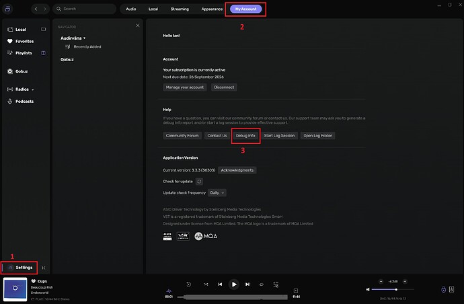Open the Acknowledgments button

click(237, 170)
